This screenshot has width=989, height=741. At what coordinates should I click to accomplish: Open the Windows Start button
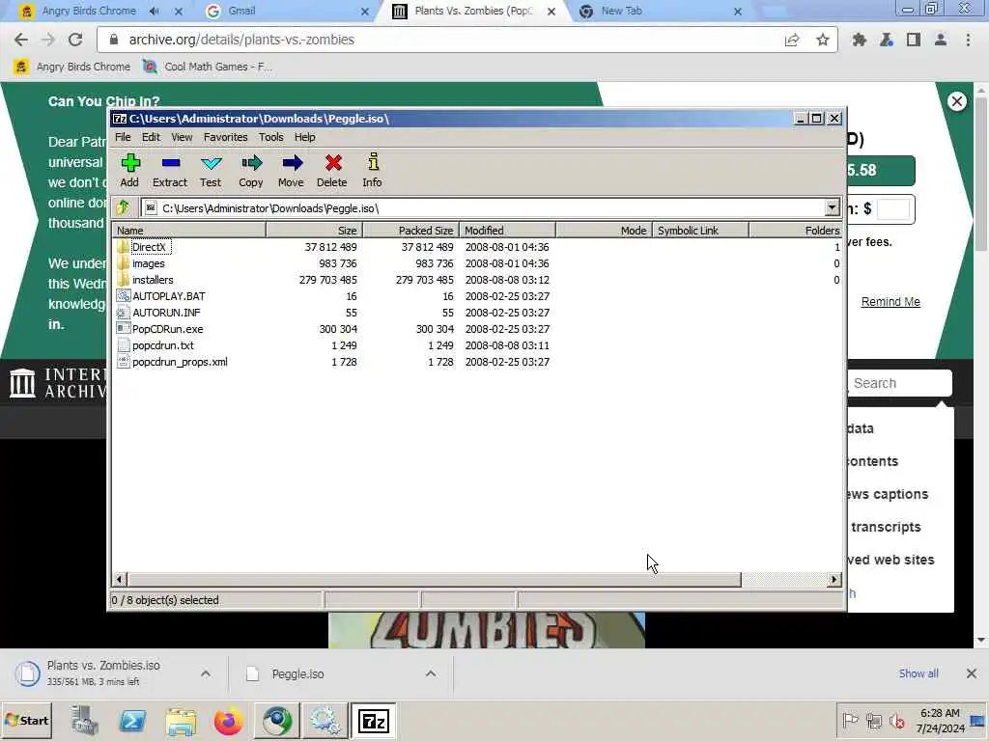pos(27,720)
